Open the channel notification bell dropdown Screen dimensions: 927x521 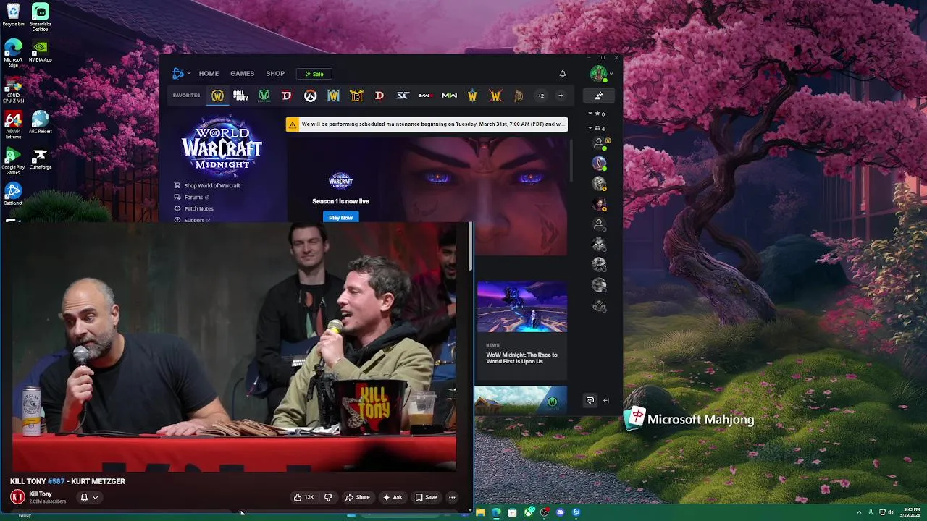click(89, 497)
